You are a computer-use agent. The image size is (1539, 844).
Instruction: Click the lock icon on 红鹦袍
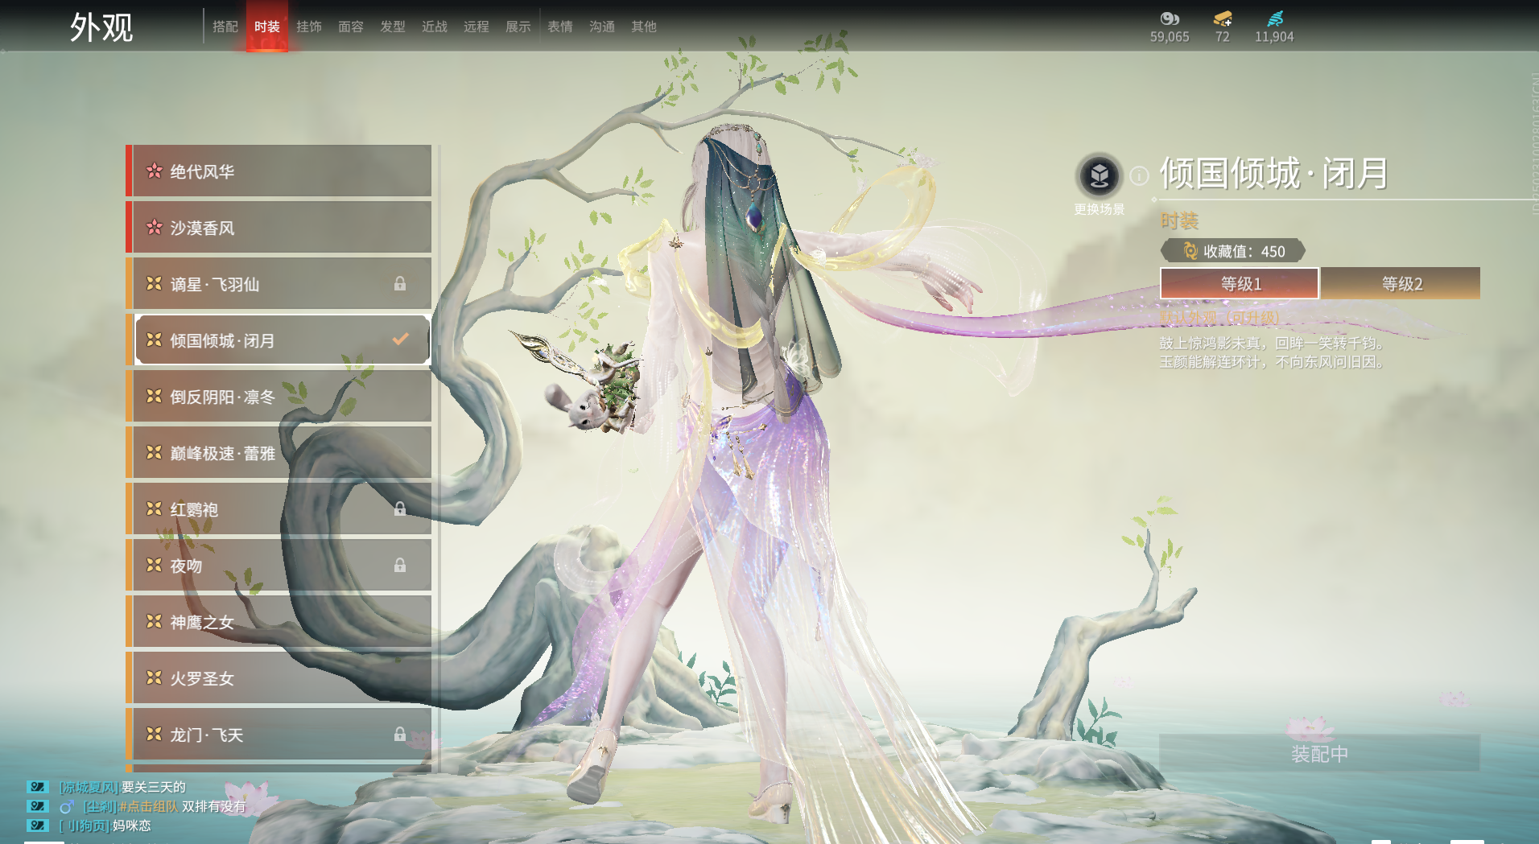point(400,509)
